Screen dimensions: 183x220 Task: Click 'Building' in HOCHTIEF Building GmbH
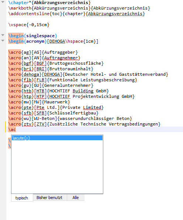point(83,91)
